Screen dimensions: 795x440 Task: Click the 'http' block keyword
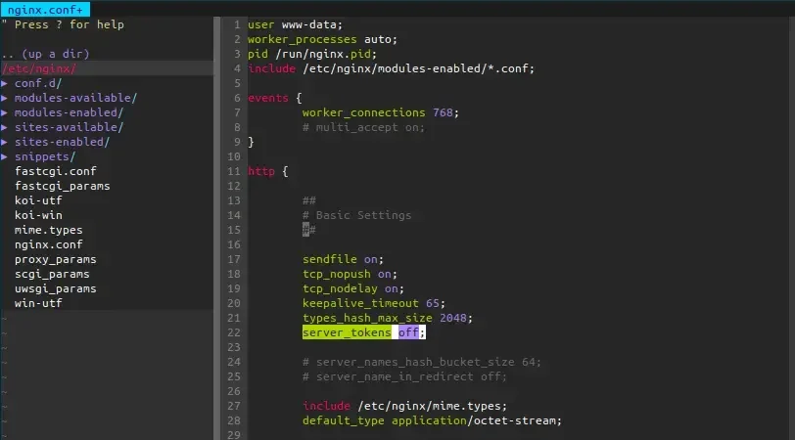[x=261, y=171]
